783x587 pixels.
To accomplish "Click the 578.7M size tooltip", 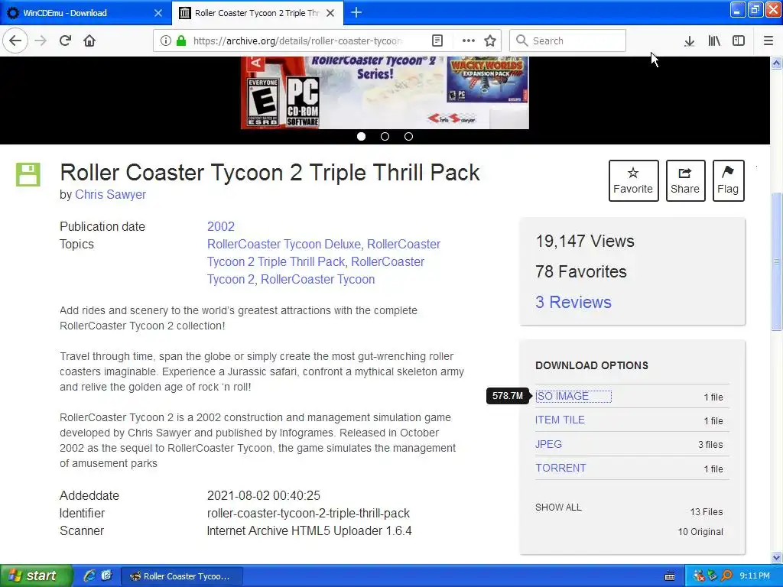I will pos(508,396).
